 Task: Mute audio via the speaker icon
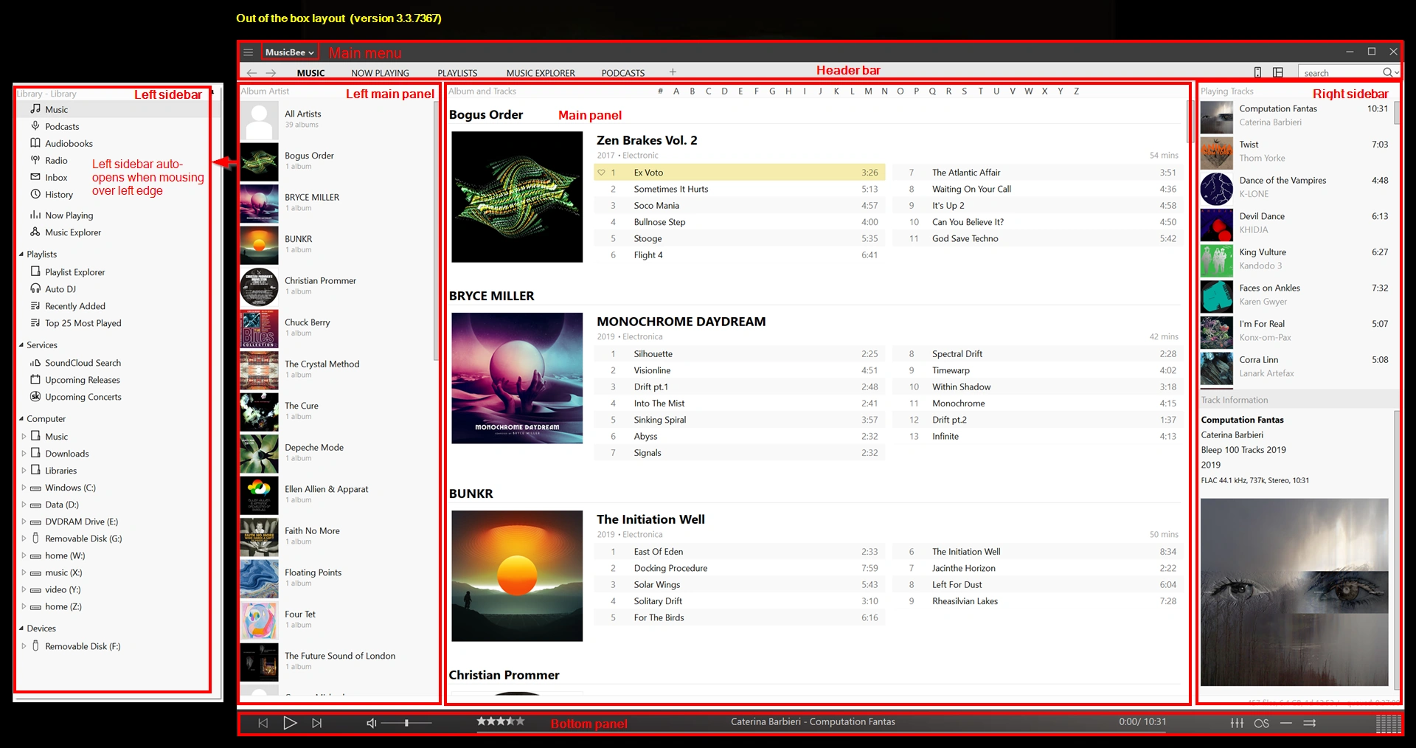point(371,724)
